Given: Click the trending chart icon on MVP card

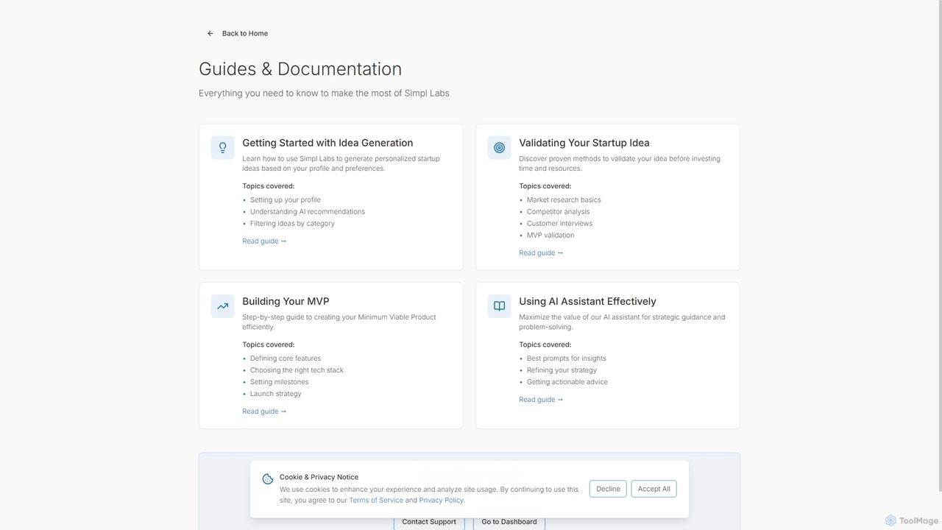Looking at the screenshot, I should pyautogui.click(x=222, y=305).
